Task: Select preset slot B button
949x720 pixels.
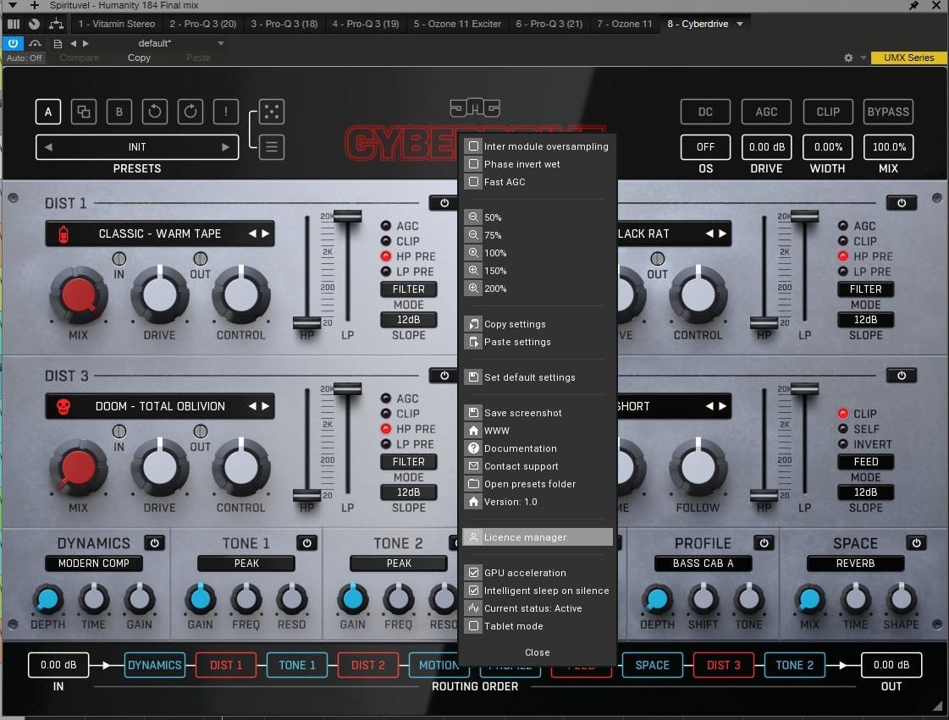Action: coord(119,112)
